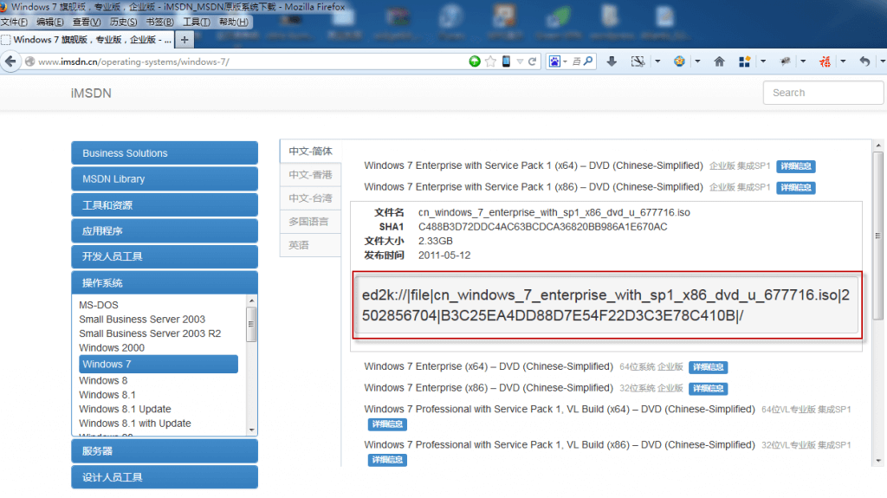The width and height of the screenshot is (887, 498).
Task: Click the search magnifier icon in search box
Action: tap(589, 61)
